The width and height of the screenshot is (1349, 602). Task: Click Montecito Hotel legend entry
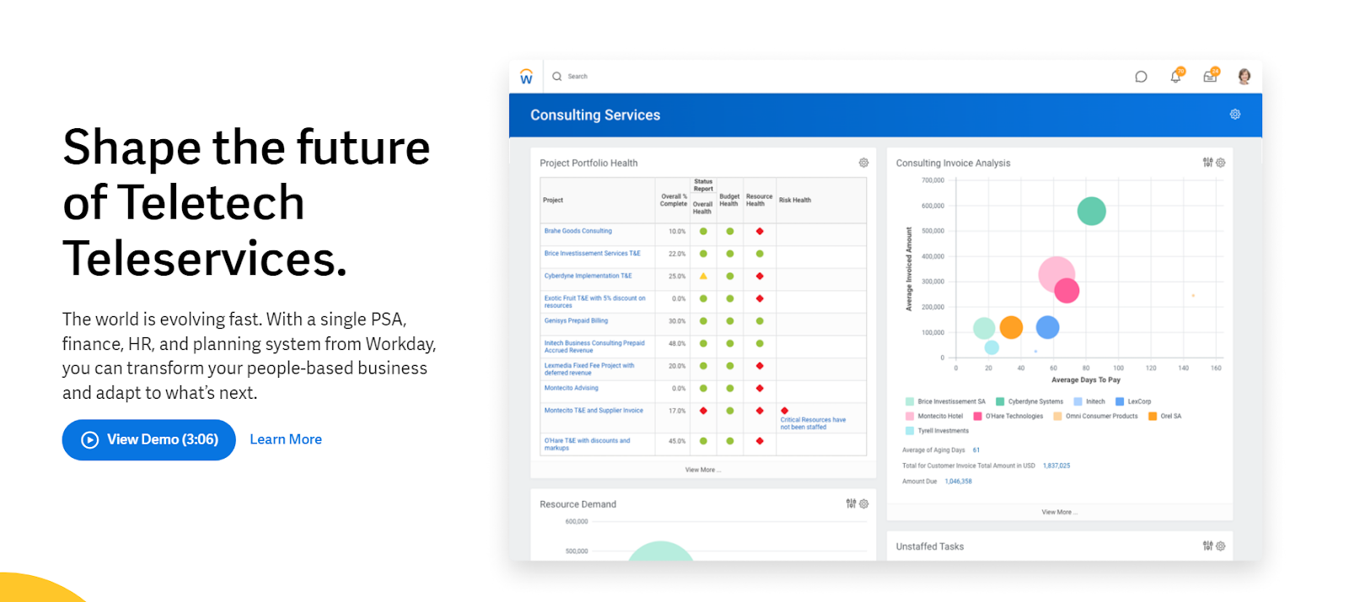coord(934,417)
